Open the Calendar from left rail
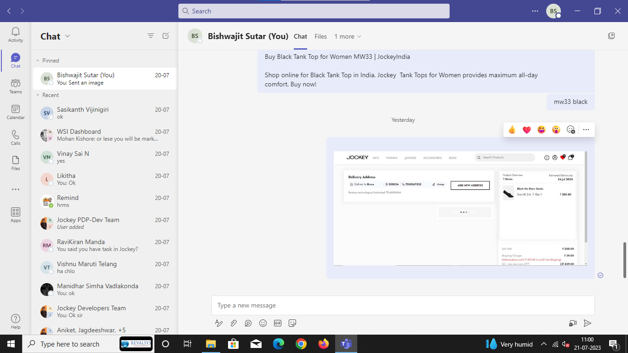This screenshot has width=628, height=353. coord(16,112)
